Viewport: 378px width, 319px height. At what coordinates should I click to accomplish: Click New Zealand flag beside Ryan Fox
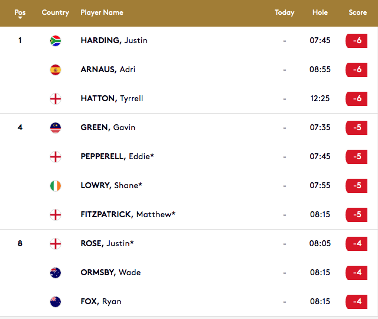56,302
